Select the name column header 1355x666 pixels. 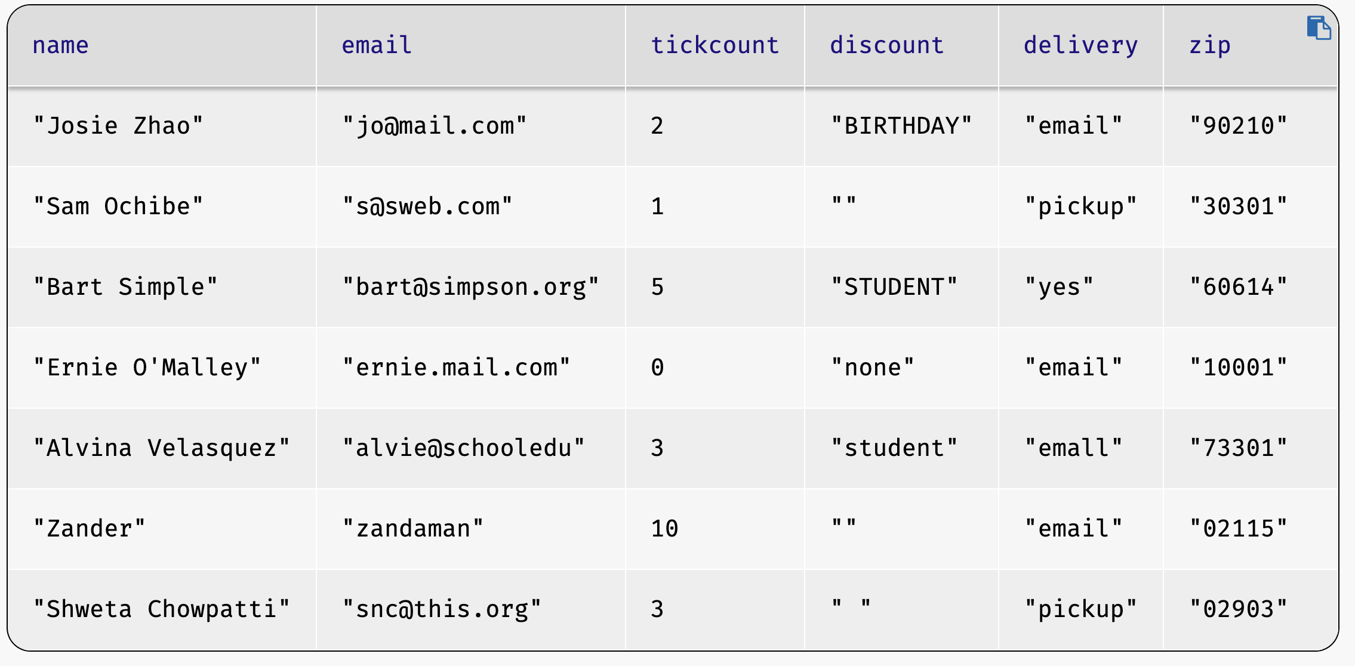(162, 45)
